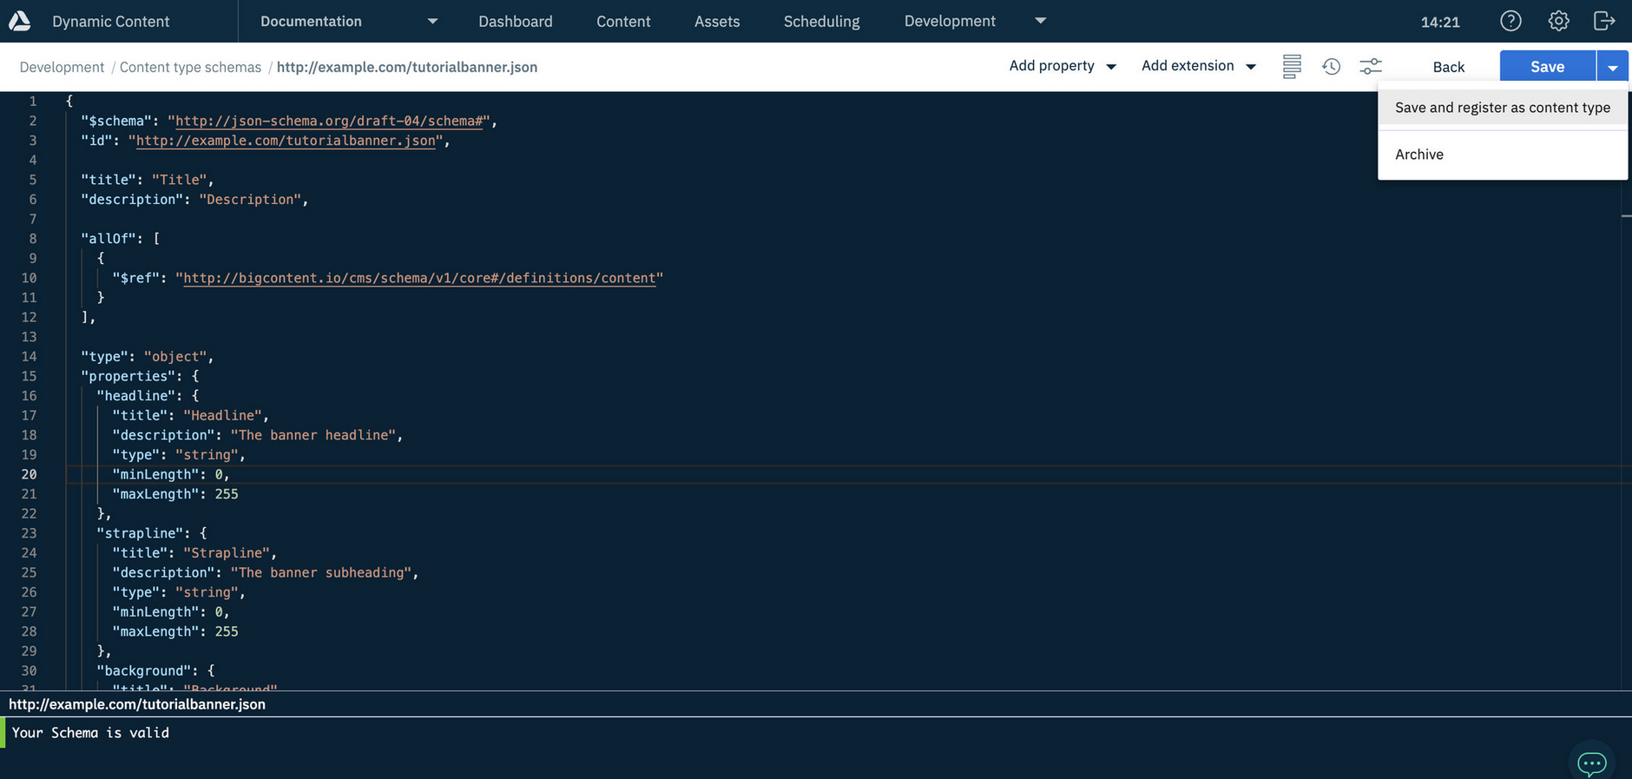Click the maxLength 255 on line 21
Viewport: 1632px width, 779px height.
227,493
